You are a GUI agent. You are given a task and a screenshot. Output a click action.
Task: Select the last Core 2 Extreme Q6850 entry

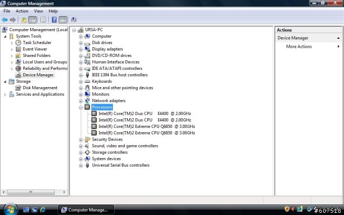147,133
